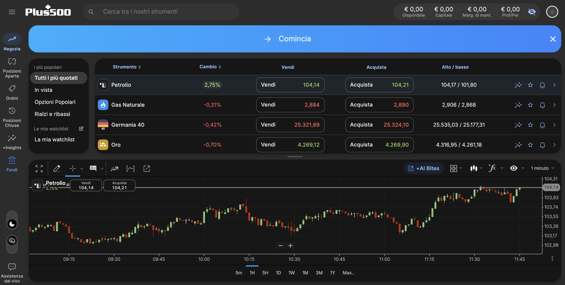Open the insights sparkle icon for Gas Naturale
The height and width of the screenshot is (285, 565).
coord(518,105)
